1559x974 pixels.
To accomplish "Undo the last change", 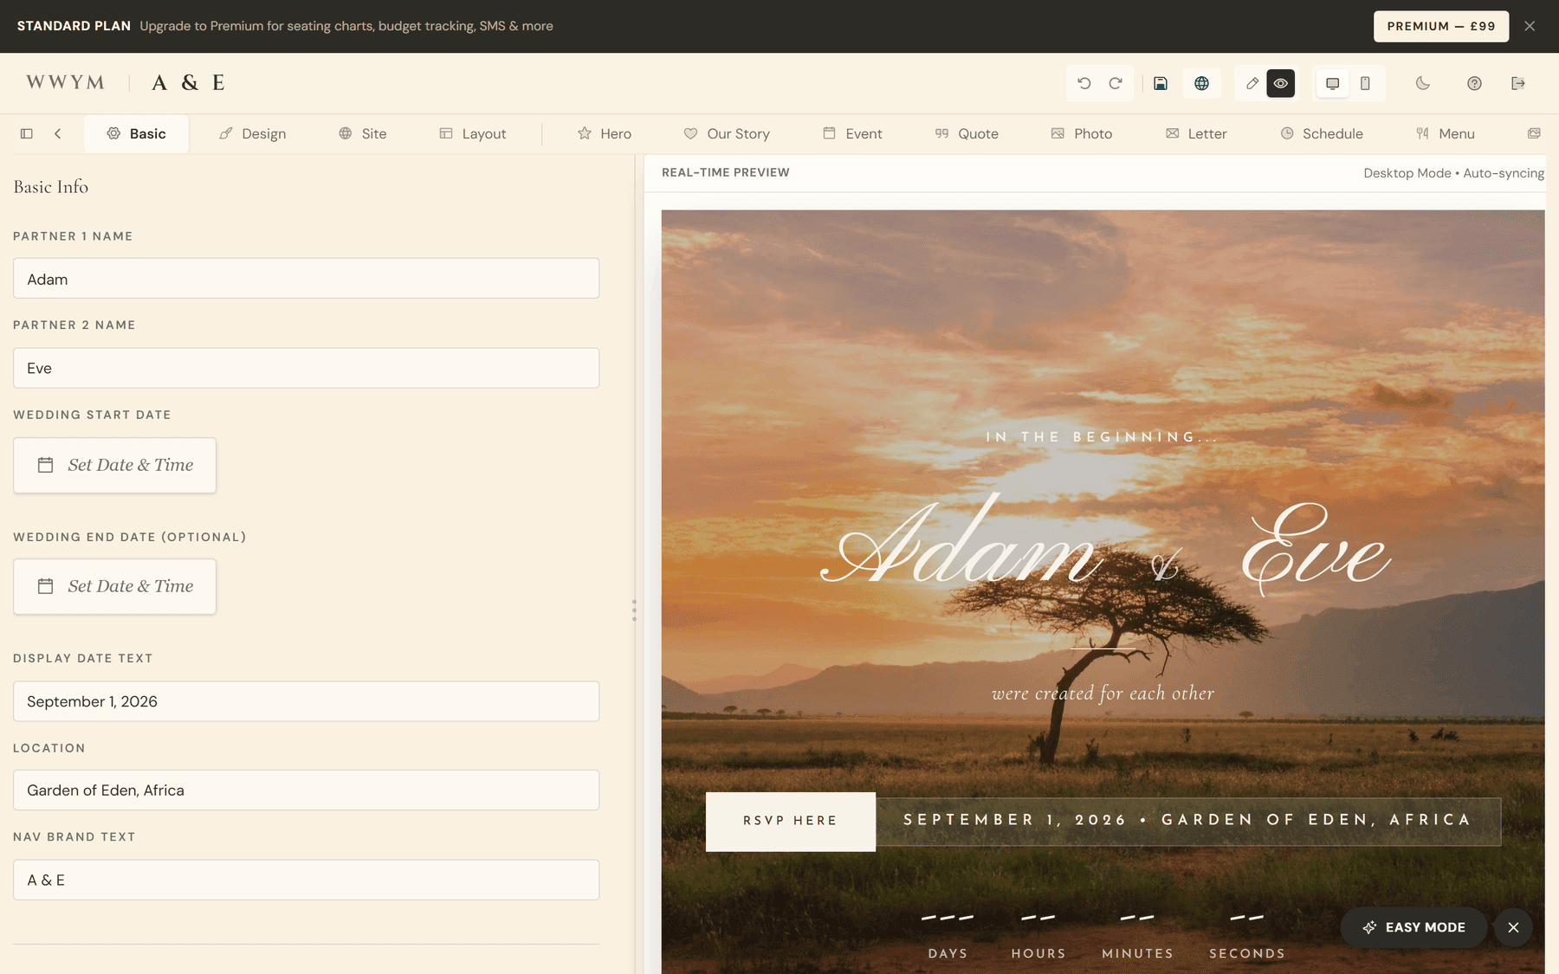I will point(1084,83).
